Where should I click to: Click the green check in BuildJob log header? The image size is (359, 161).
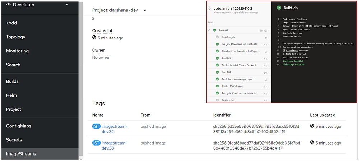279,8
